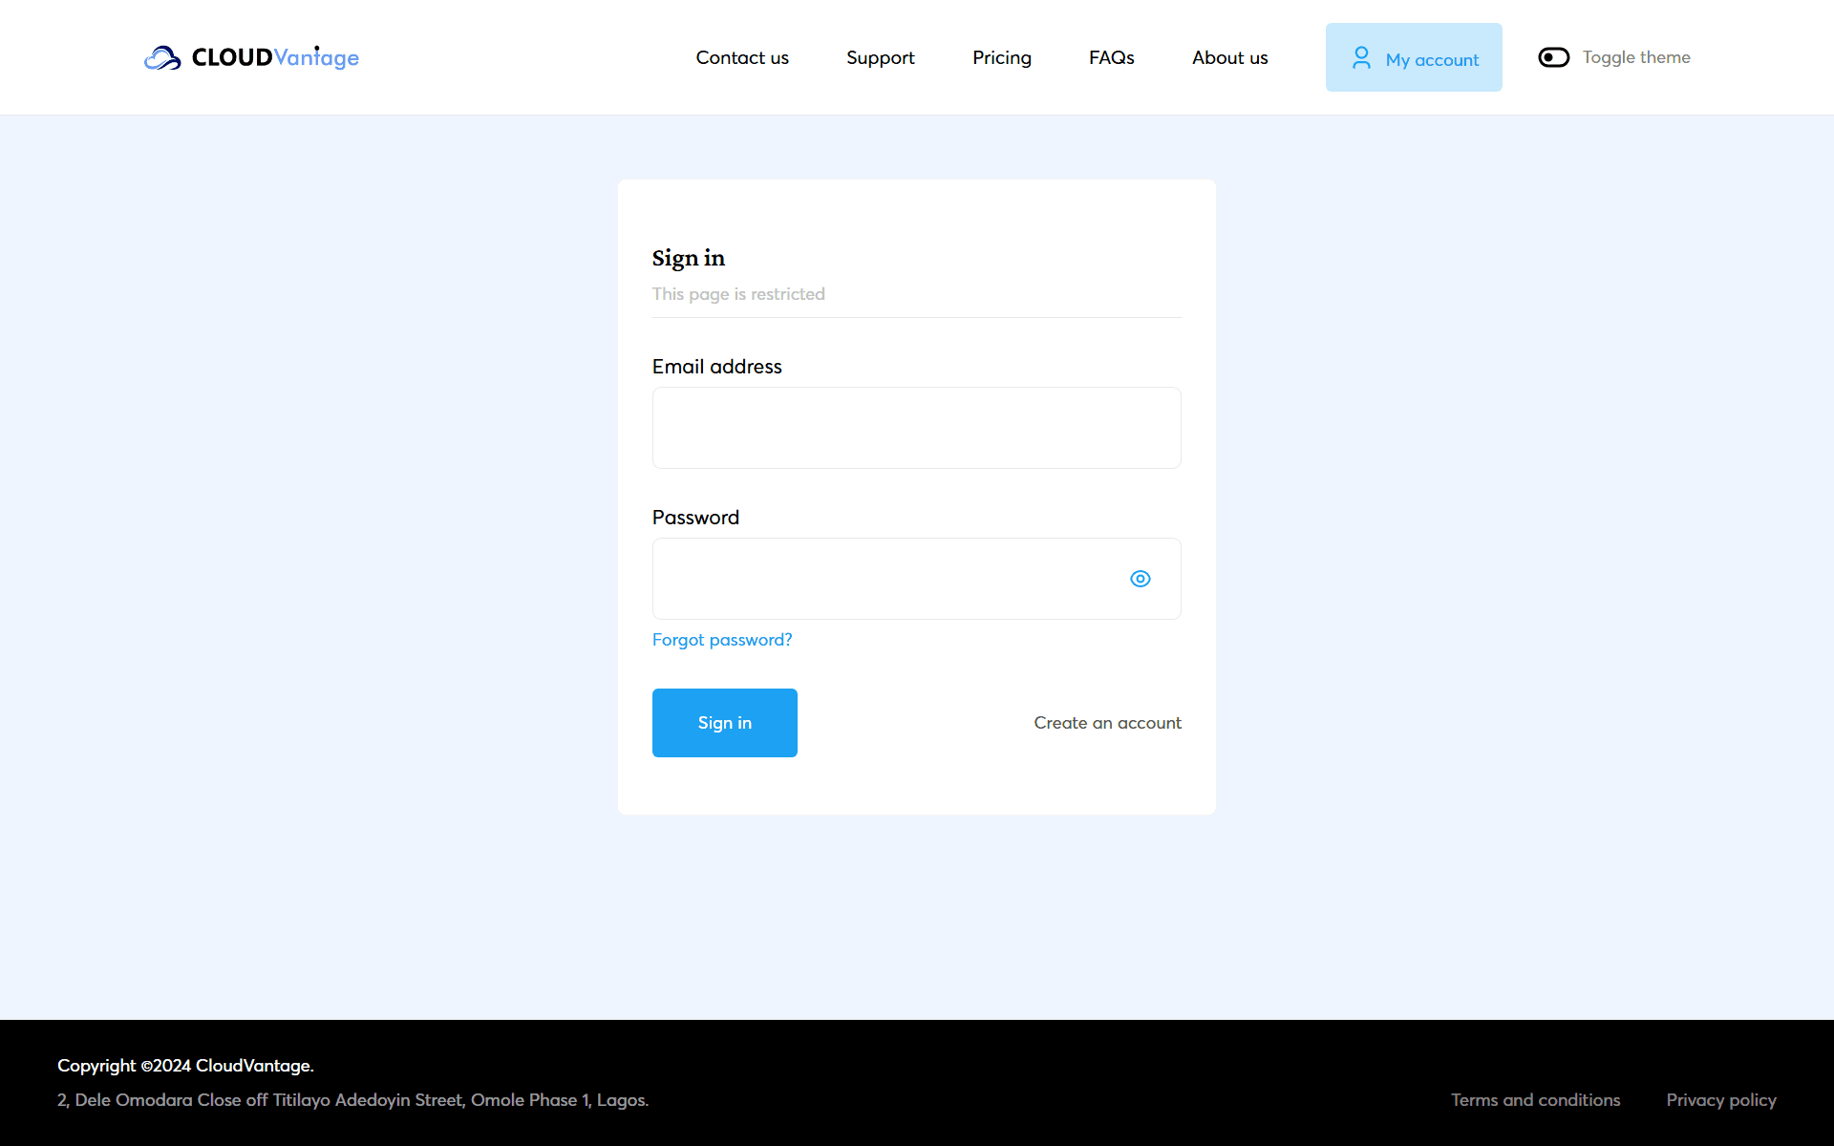Viewport: 1834px width, 1146px height.
Task: Click the Sign in heading text
Action: 688,258
